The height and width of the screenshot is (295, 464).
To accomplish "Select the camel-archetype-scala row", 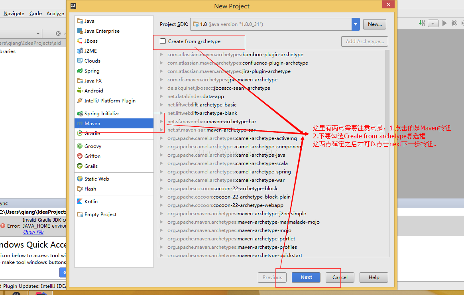I will pyautogui.click(x=272, y=163).
